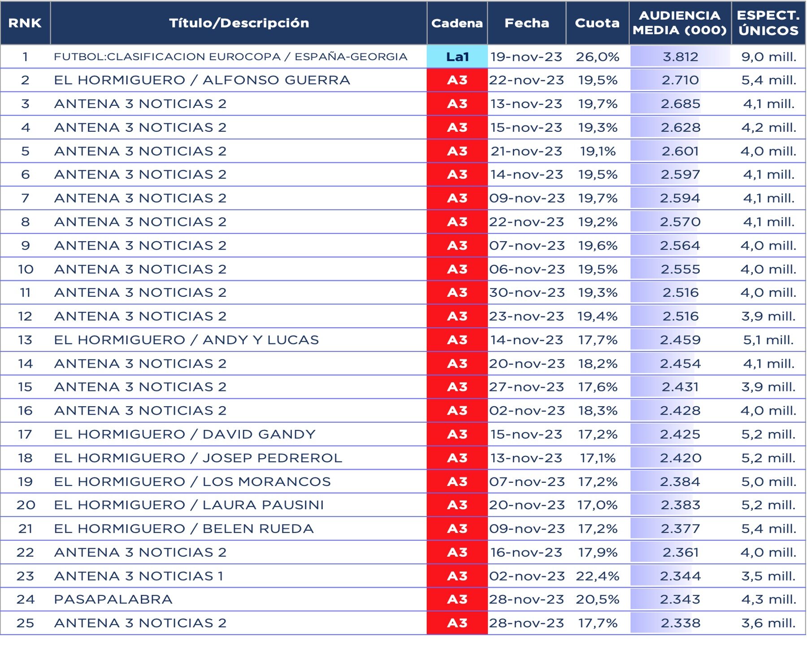Select EL HORMIGUERO / LAURA PAUSINI title
807x672 pixels.
[x=189, y=505]
